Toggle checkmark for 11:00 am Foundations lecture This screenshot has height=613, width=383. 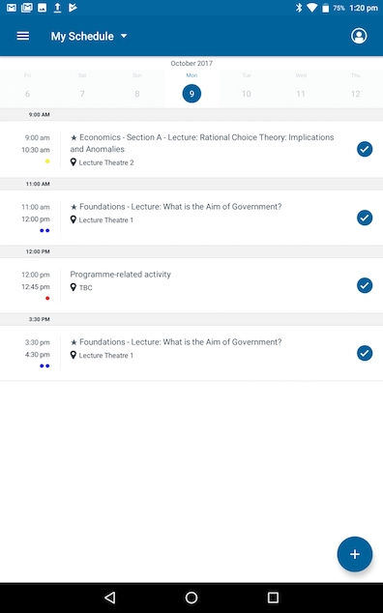click(365, 218)
